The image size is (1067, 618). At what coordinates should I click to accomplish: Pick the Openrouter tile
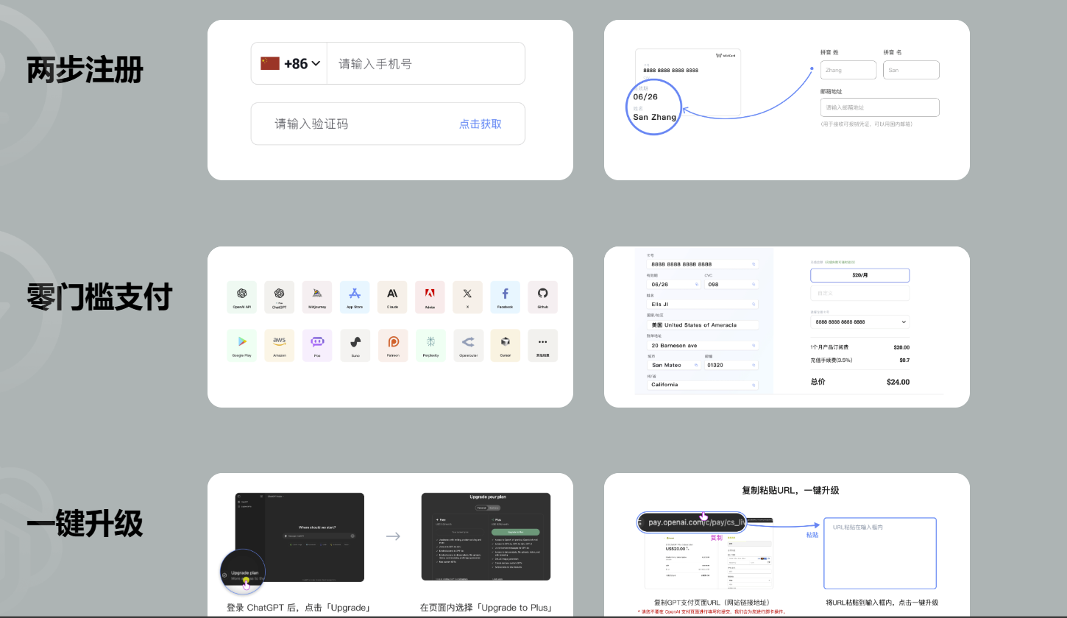coord(467,345)
